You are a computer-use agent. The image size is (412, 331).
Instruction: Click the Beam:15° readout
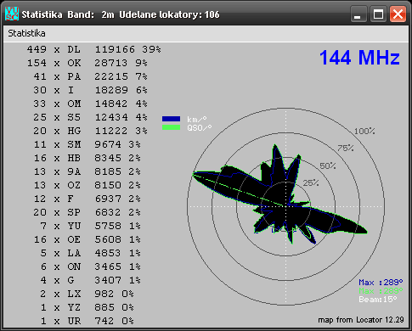coord(378,300)
